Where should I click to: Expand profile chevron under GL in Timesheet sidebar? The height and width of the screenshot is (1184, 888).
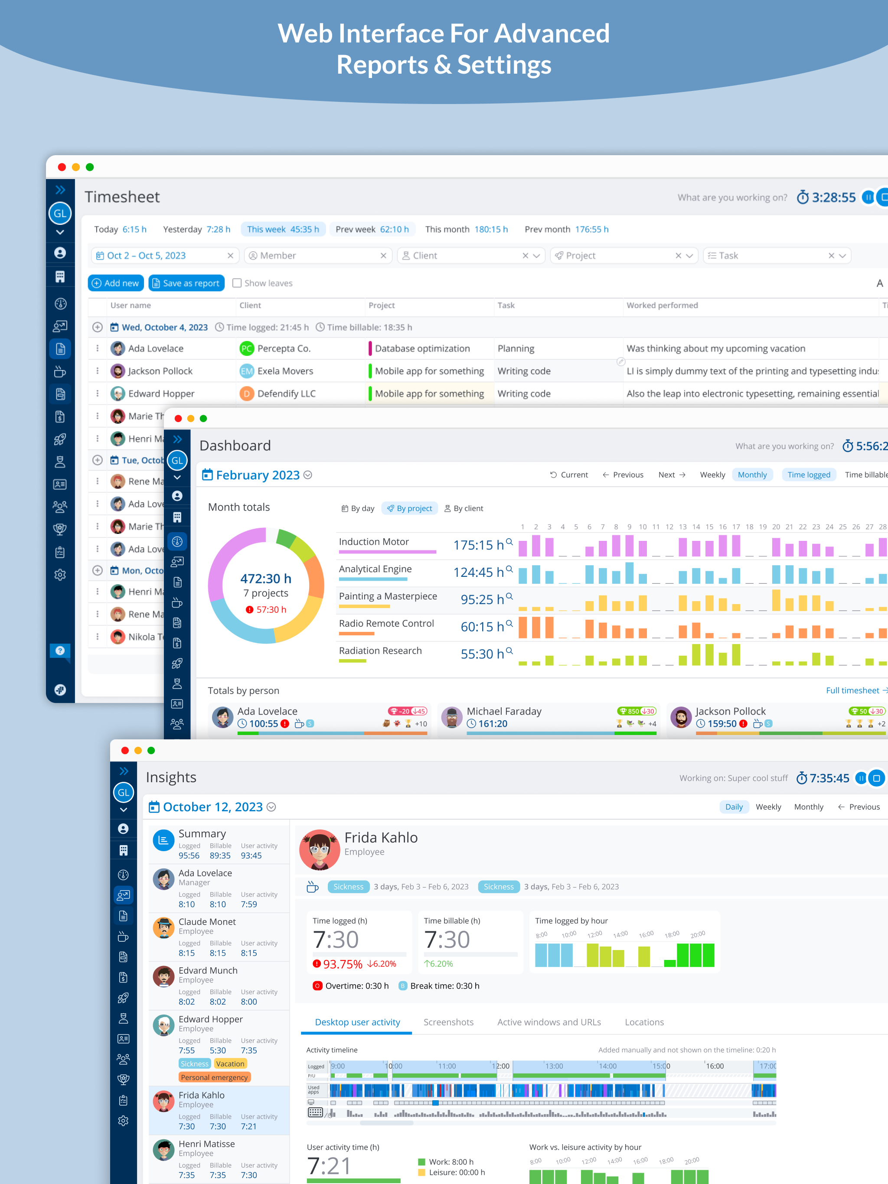(60, 232)
